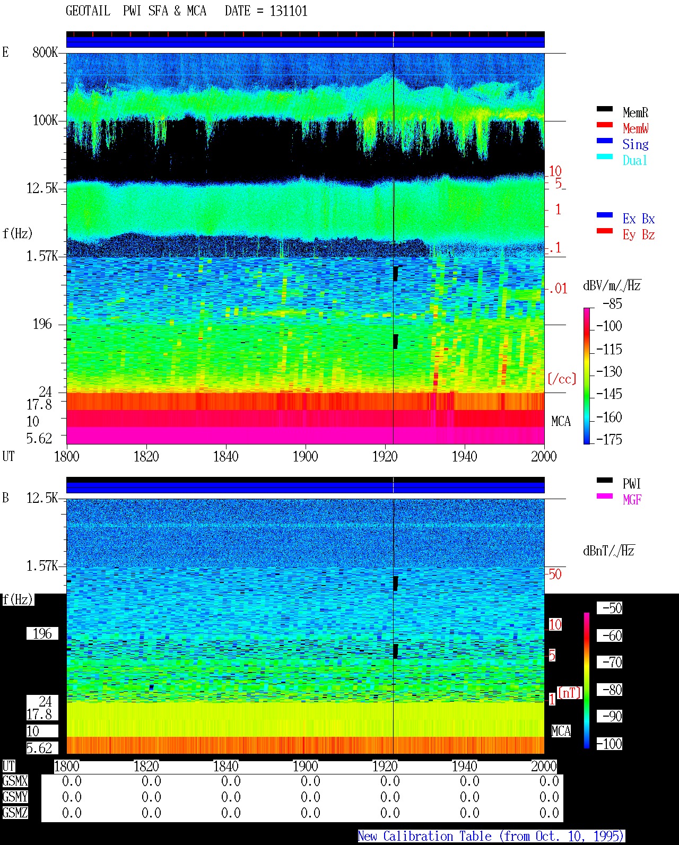Click the MemW legend label
Viewport: 679px width, 845px height.
pos(636,128)
